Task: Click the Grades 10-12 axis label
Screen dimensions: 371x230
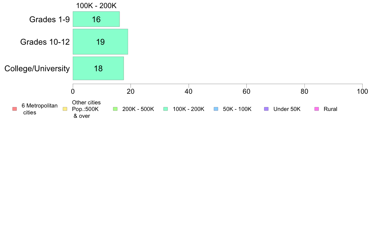Action: [45, 42]
